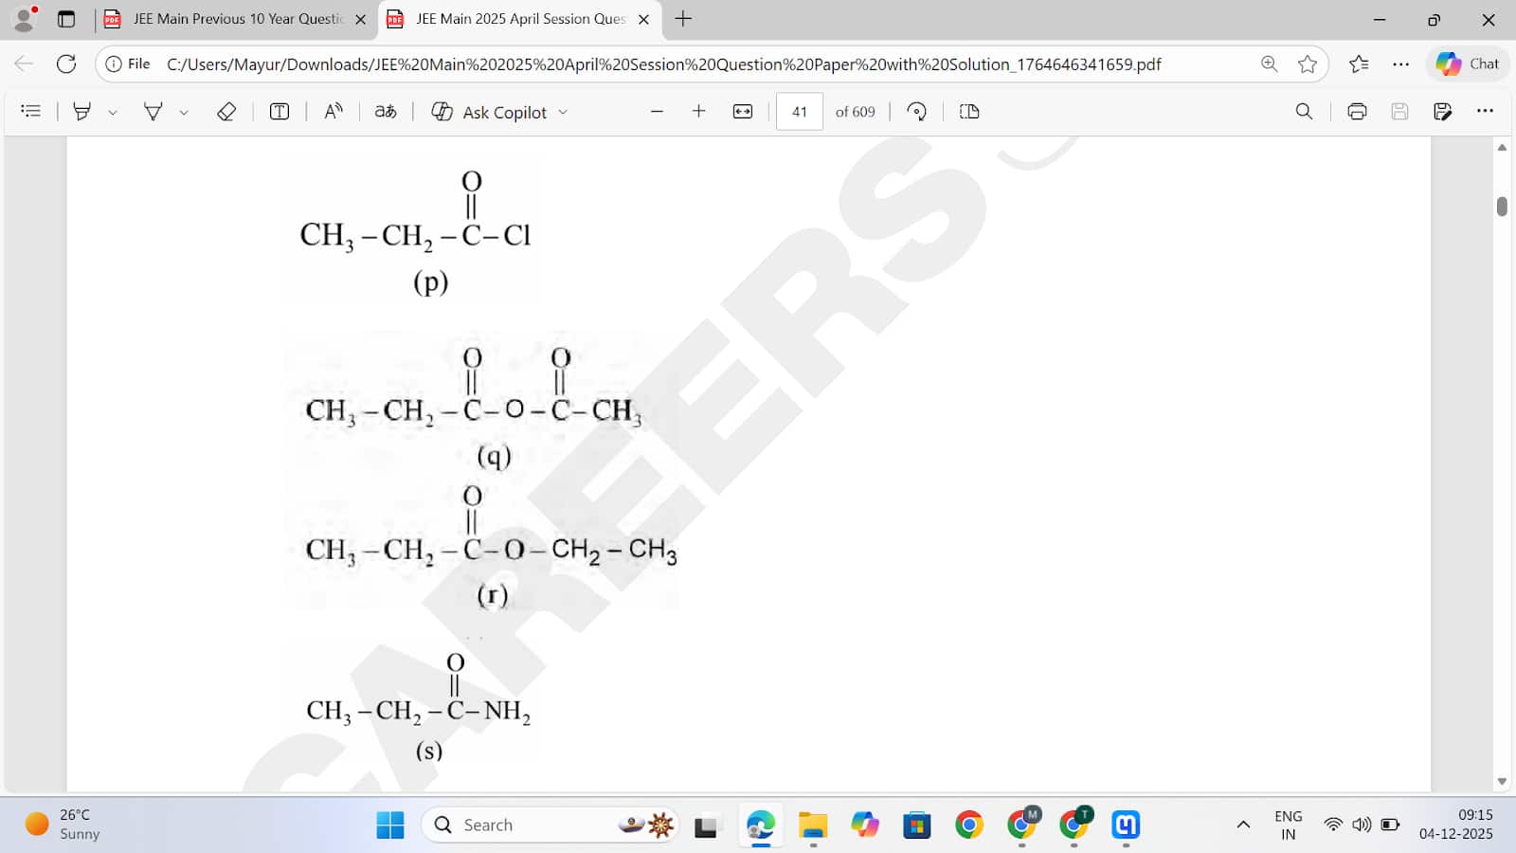Click the page number field
The width and height of the screenshot is (1516, 853).
(x=799, y=112)
